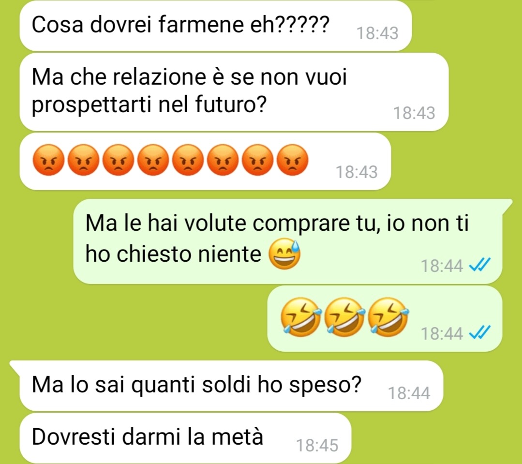Select the 'Cosa dovrei farmene eh?????' message
This screenshot has width=522, height=464.
pos(215,26)
